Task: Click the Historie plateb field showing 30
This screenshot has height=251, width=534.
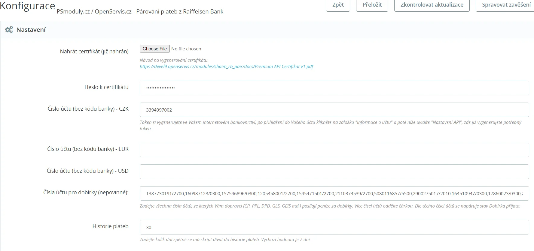Action: (334, 227)
